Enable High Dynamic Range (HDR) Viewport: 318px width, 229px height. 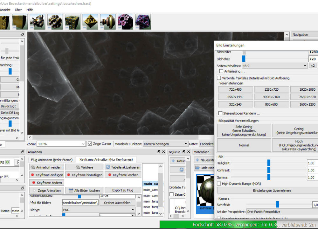tap(219, 184)
